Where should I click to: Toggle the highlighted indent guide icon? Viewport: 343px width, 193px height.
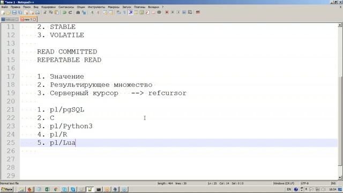(x=131, y=12)
